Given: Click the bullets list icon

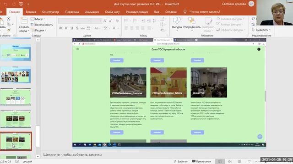Looking at the screenshot, I should coord(126,20).
